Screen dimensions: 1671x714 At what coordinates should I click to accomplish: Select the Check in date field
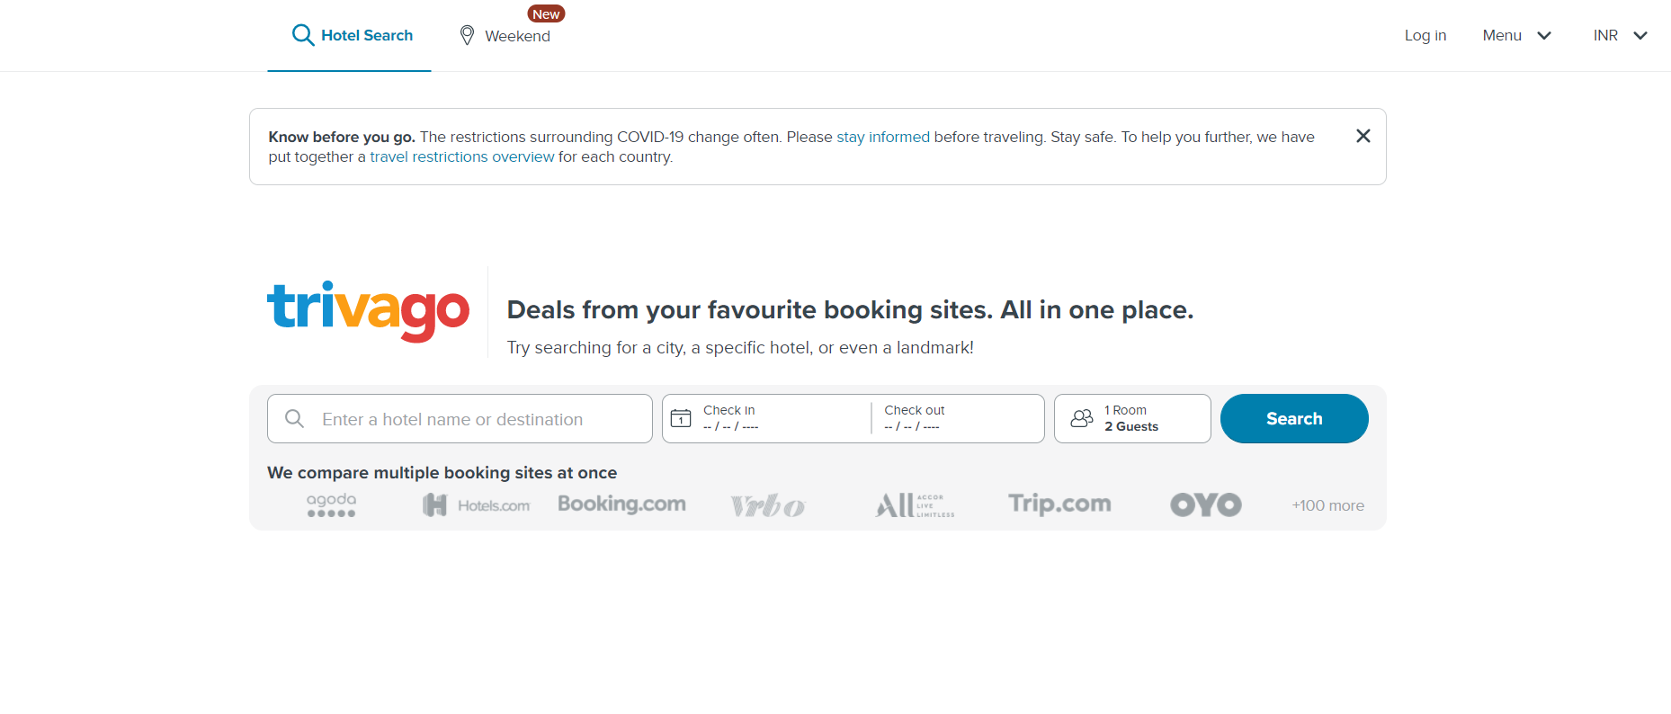pyautogui.click(x=767, y=418)
